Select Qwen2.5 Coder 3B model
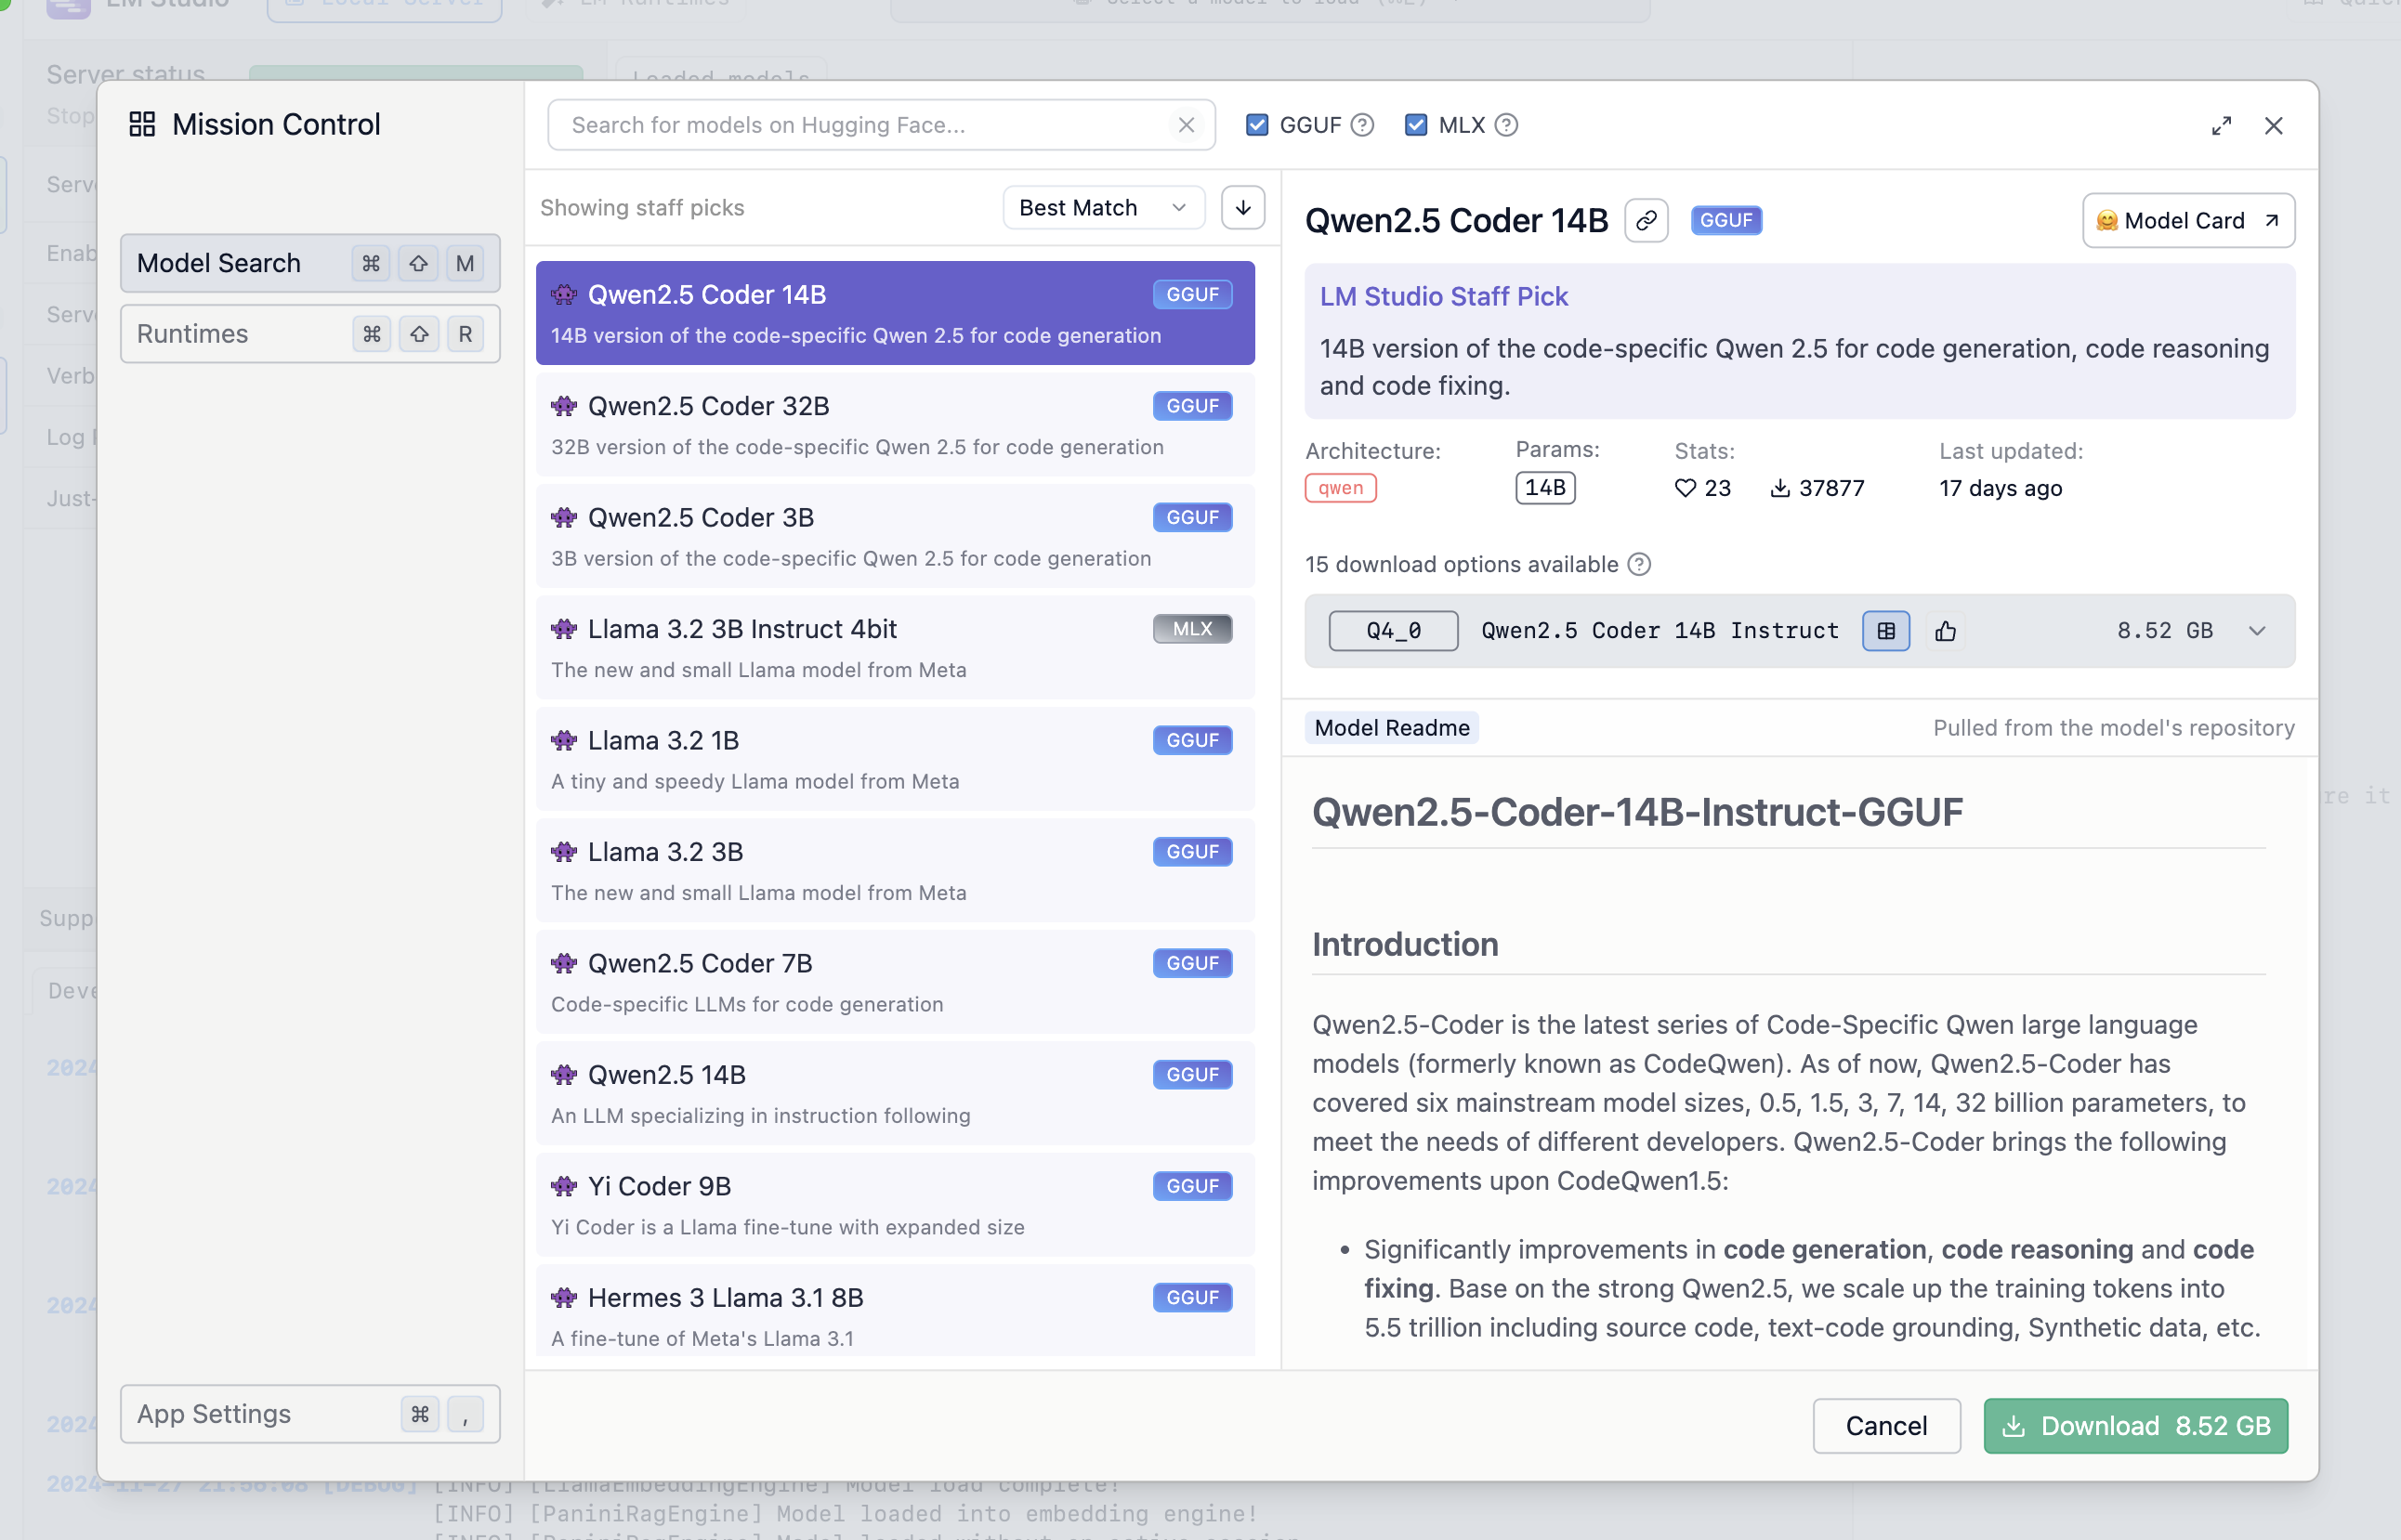Screen dimensions: 2401x1540 point(896,536)
